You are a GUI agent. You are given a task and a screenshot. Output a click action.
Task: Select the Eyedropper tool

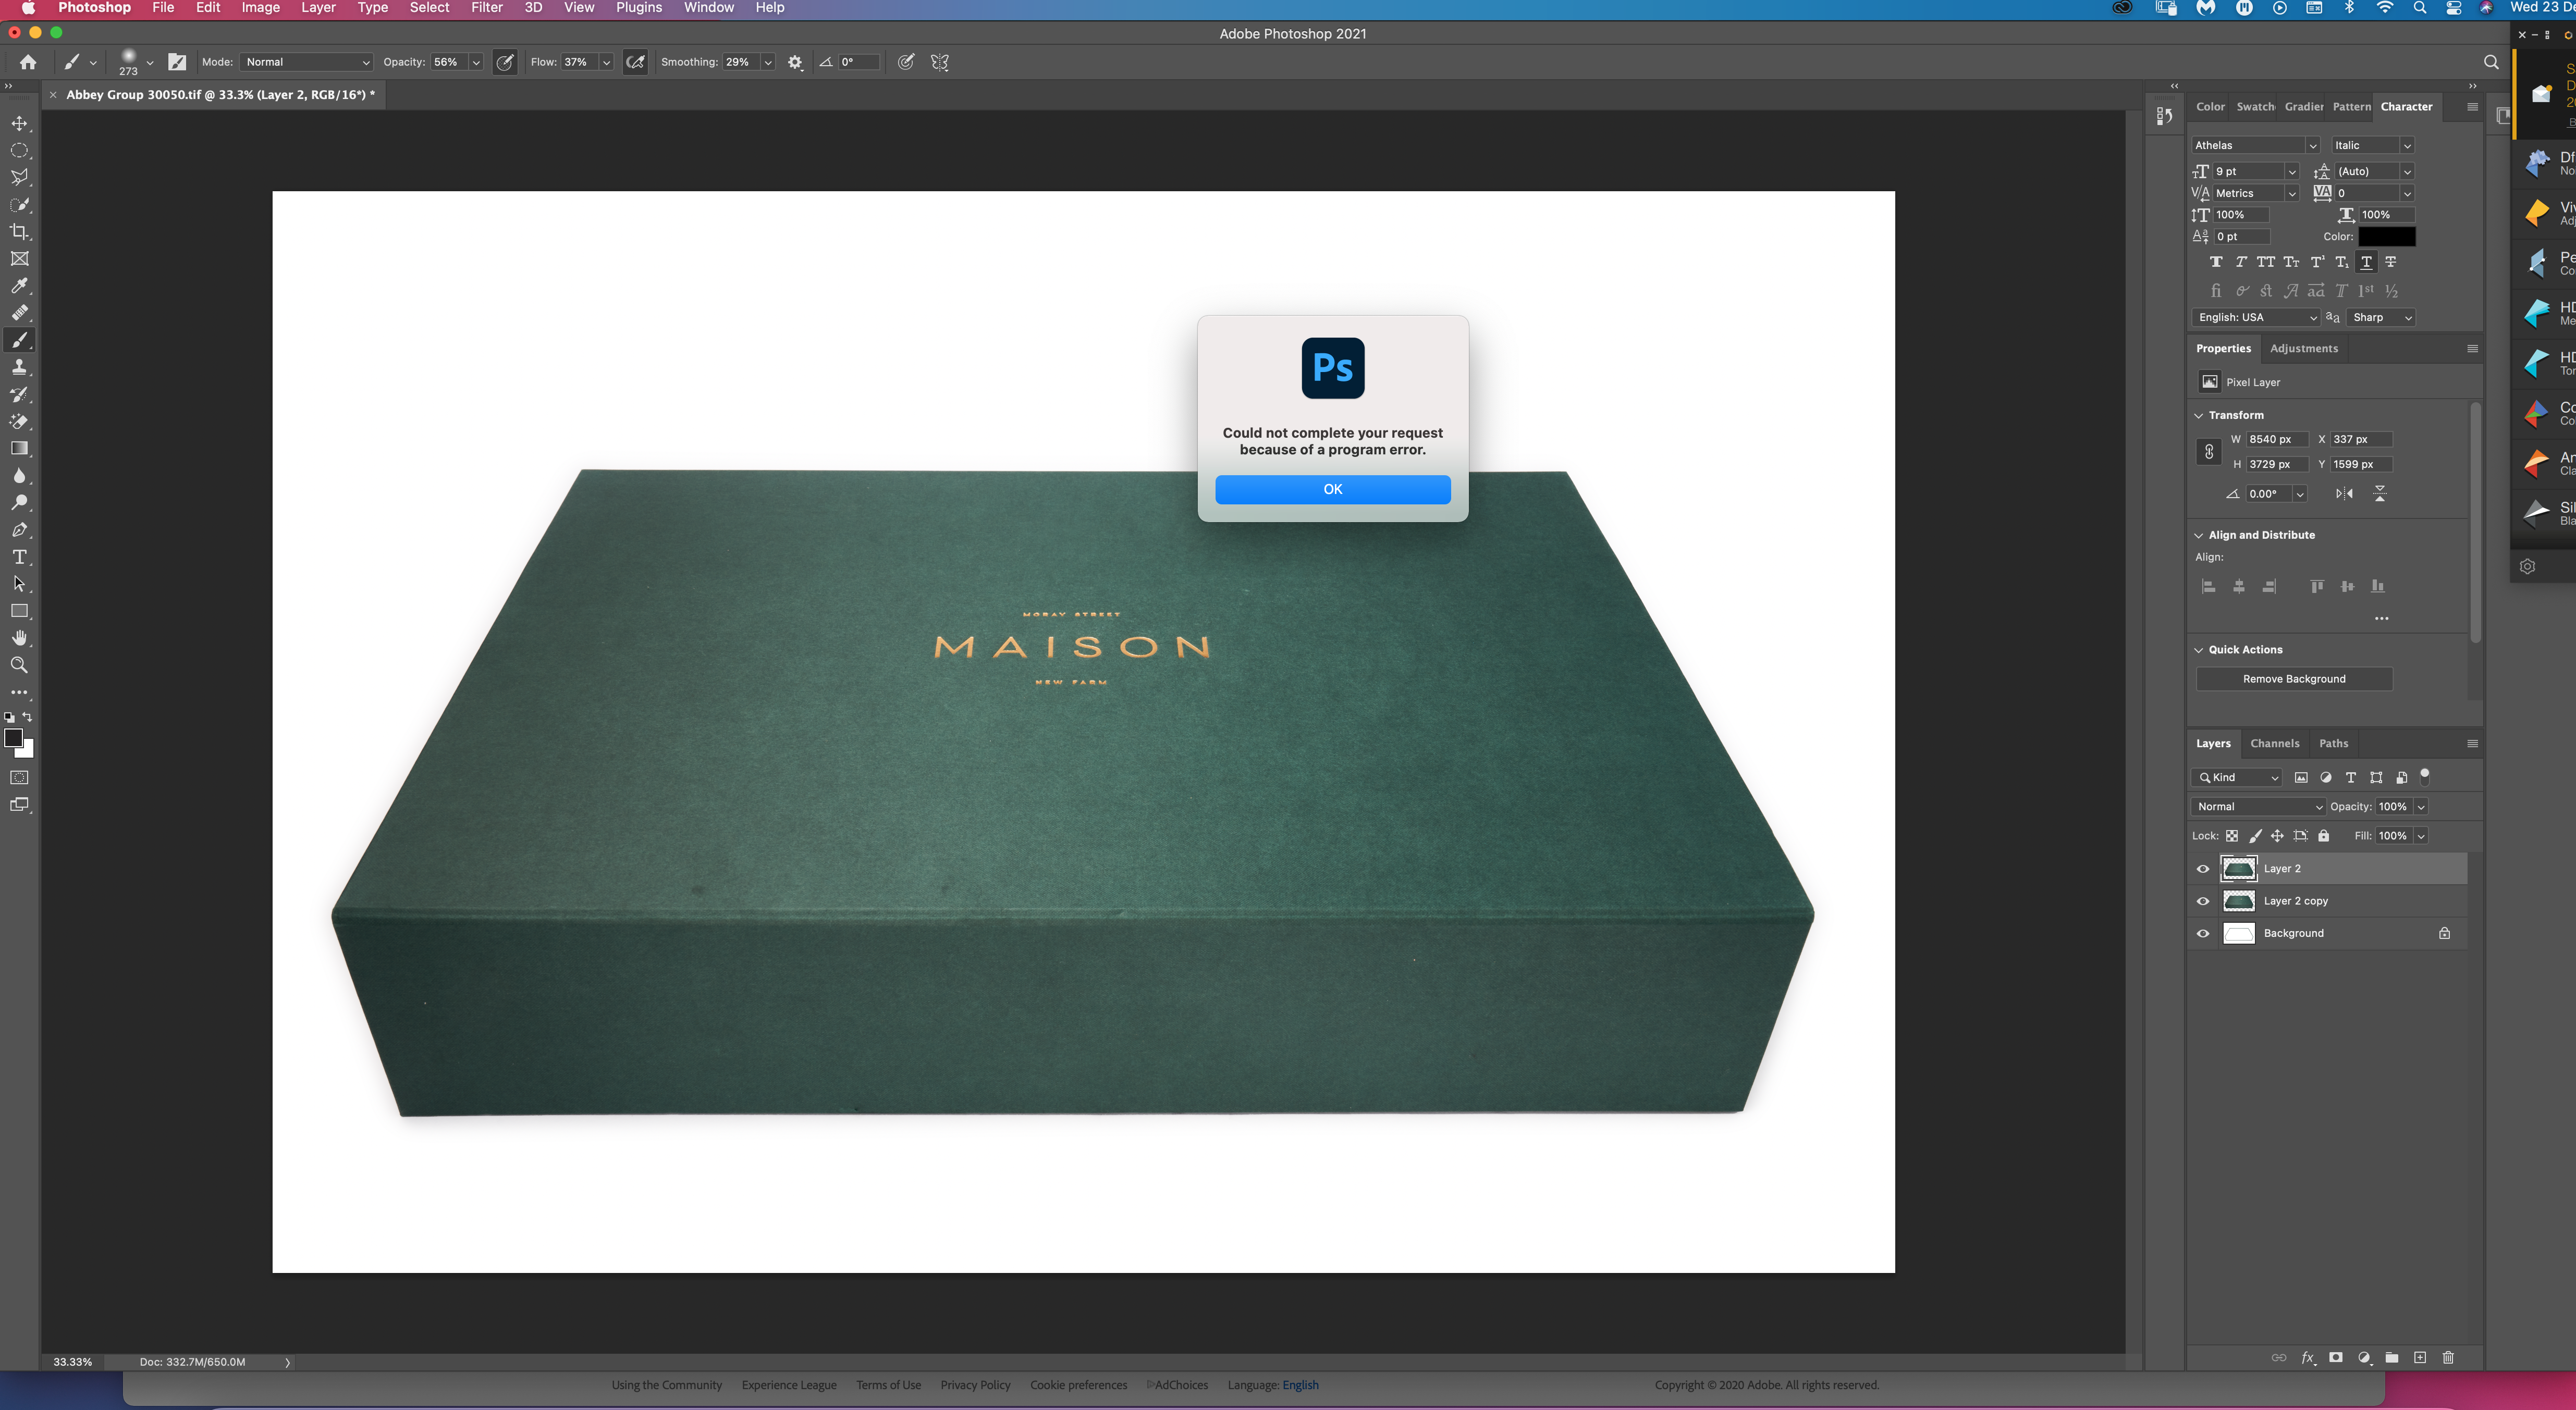tap(20, 286)
